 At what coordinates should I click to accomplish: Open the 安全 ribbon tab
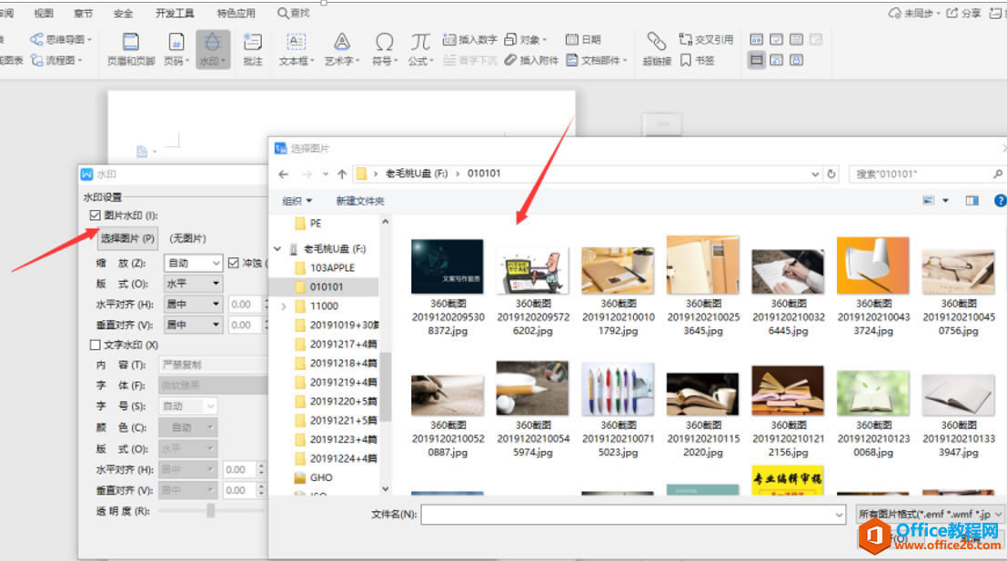(124, 13)
